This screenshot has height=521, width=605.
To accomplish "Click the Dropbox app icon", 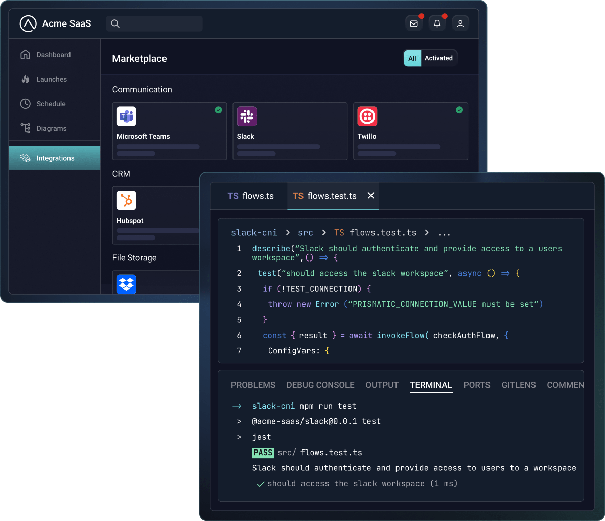I will click(x=126, y=284).
